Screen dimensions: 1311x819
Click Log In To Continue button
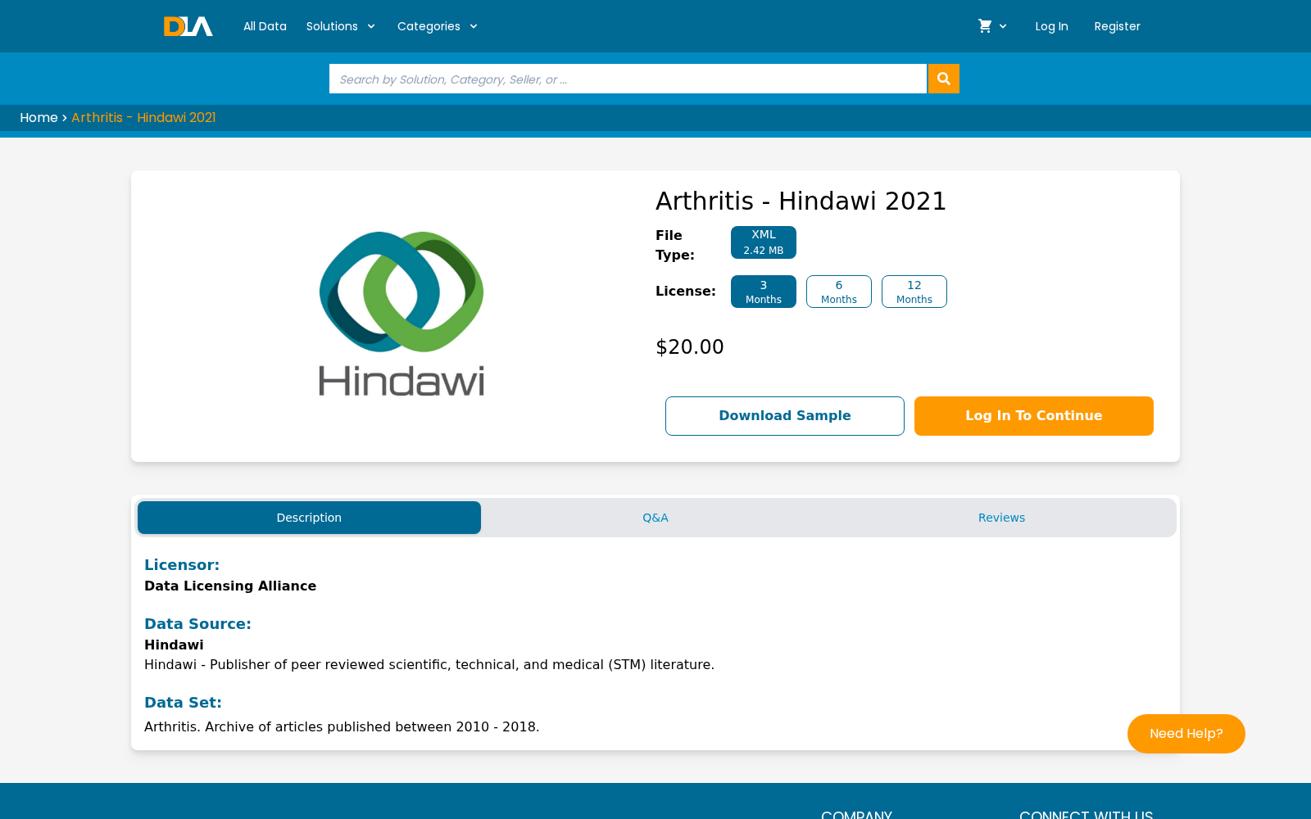tap(1034, 416)
